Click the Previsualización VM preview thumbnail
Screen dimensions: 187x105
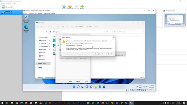coord(175,20)
